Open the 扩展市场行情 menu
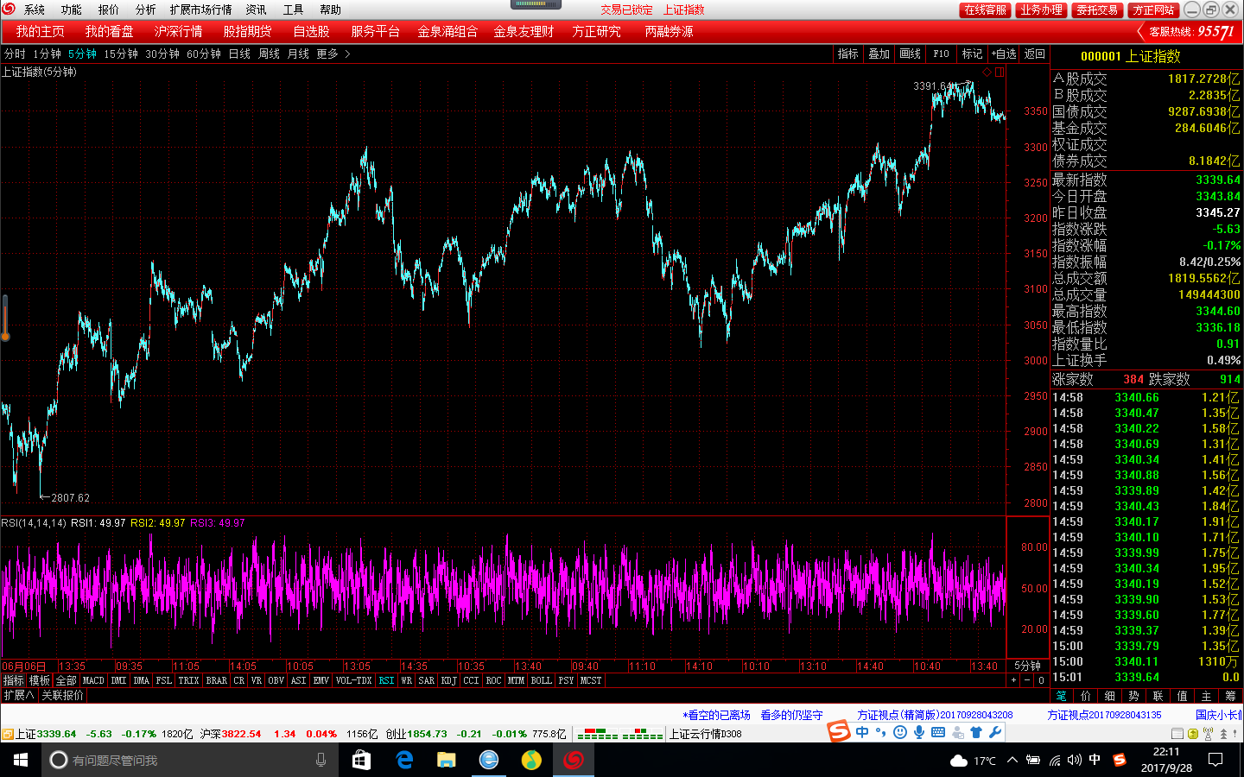The image size is (1244, 777). (200, 9)
